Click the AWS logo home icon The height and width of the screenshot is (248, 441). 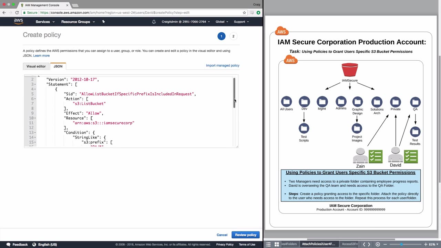click(x=19, y=21)
